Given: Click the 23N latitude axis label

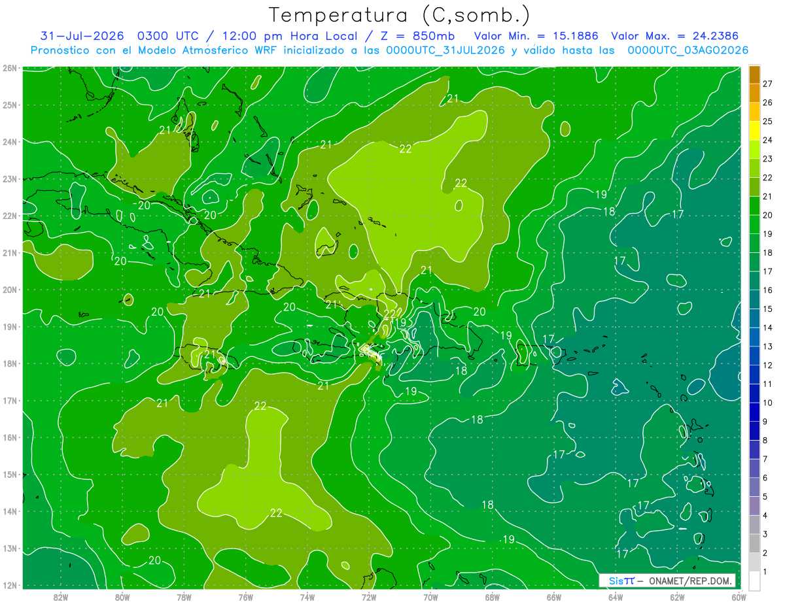Looking at the screenshot, I should 10,178.
